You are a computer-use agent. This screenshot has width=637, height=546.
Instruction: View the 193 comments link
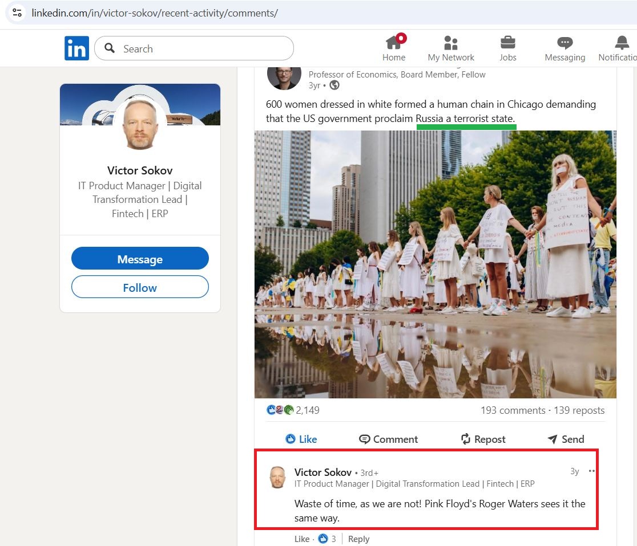514,410
